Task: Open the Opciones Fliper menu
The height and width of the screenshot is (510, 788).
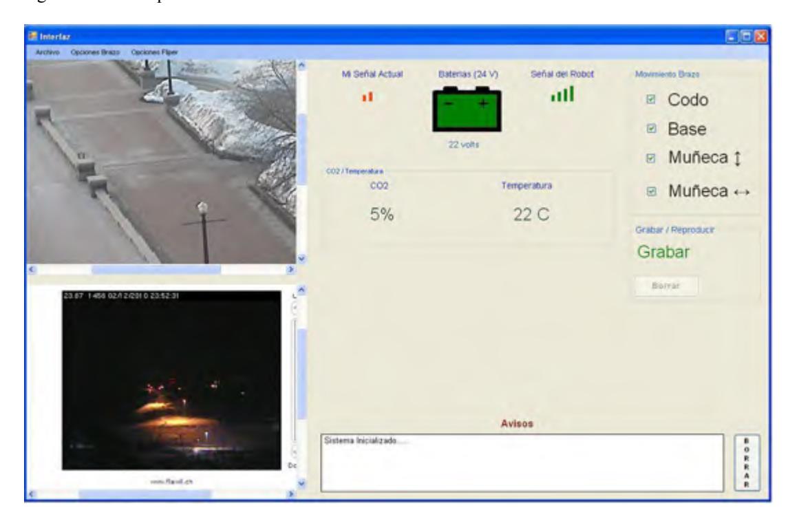Action: click(x=154, y=52)
